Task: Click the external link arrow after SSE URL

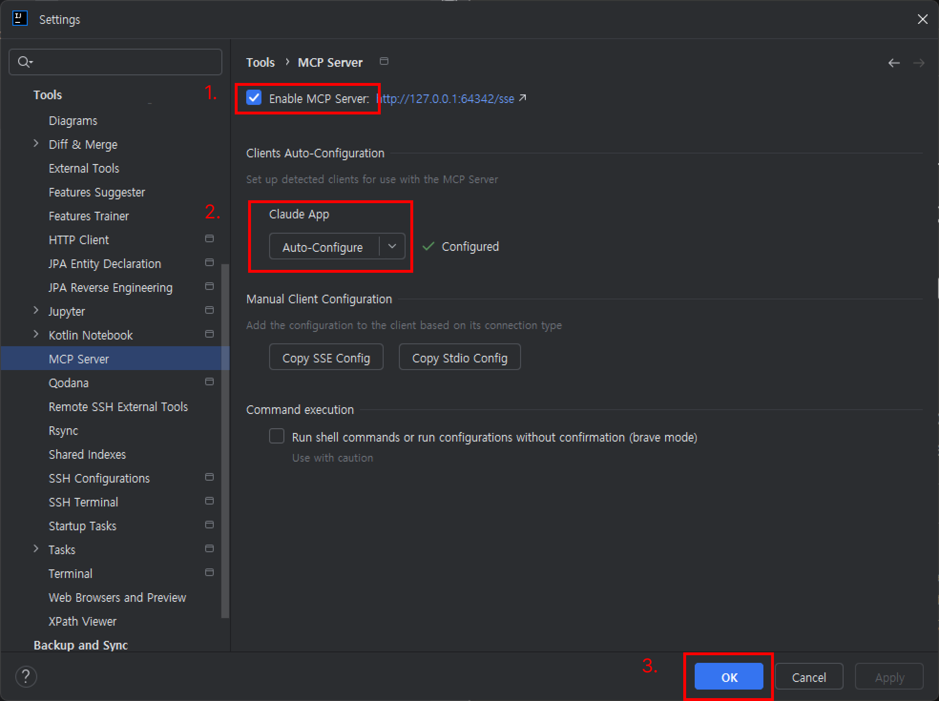Action: point(522,98)
